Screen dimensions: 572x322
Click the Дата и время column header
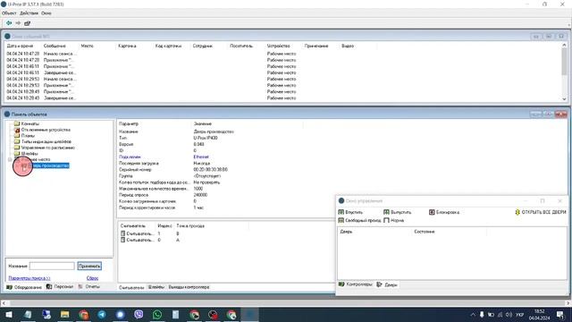[23, 46]
